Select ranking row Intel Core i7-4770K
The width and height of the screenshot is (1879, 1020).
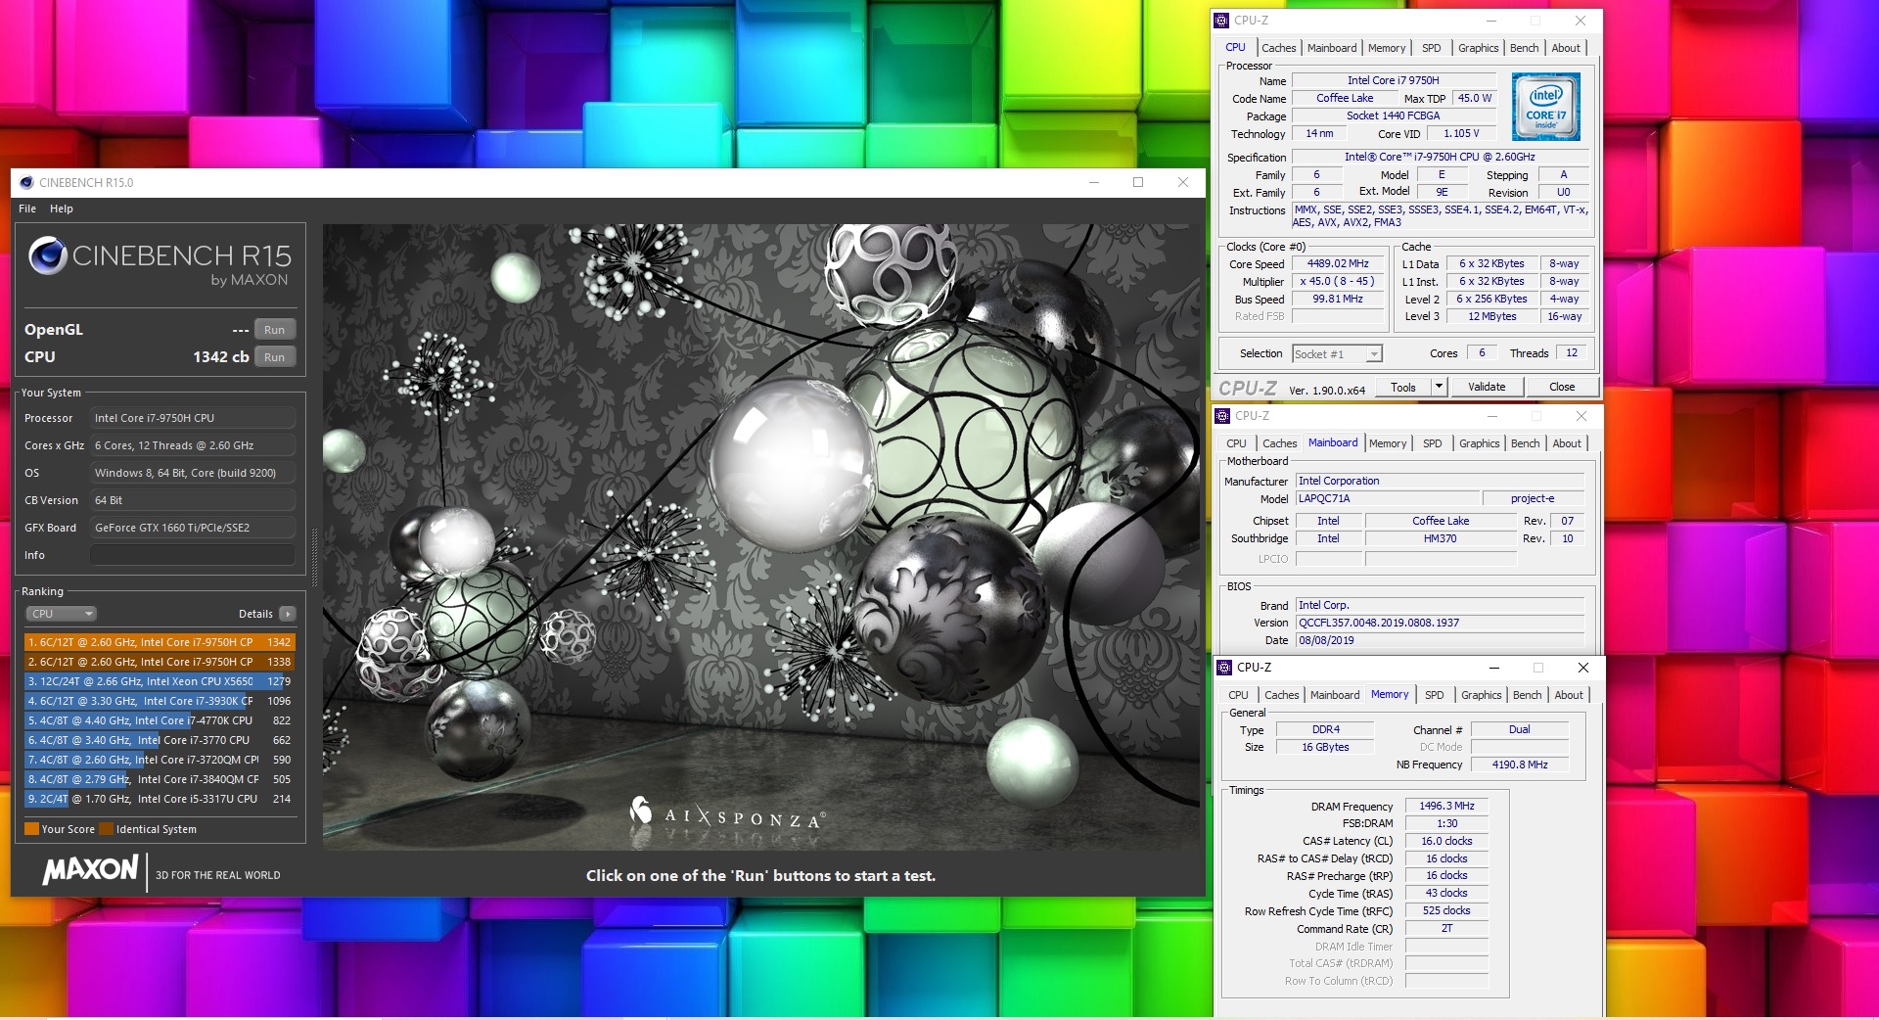160,720
